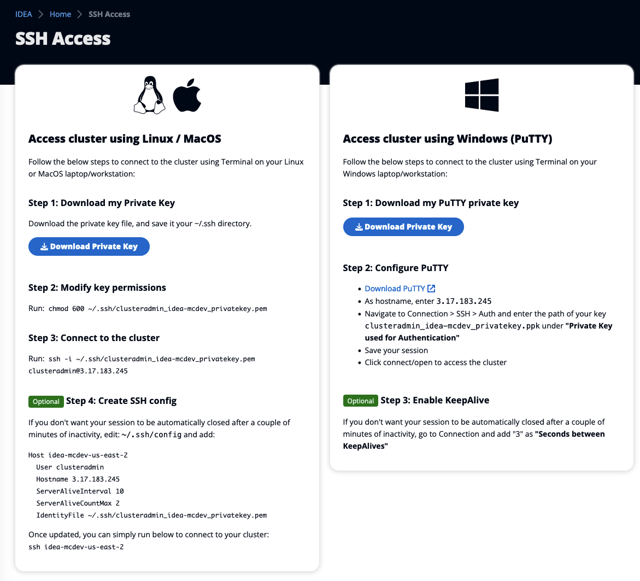Click the SSH Access page heading

pos(63,39)
